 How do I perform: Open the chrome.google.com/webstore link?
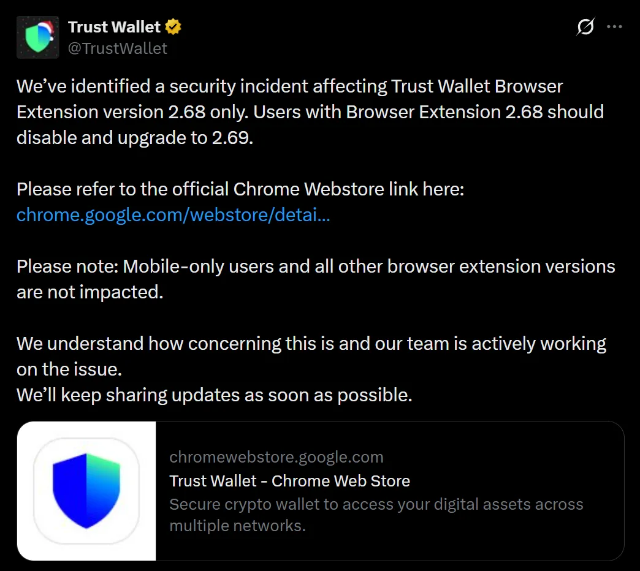(173, 215)
